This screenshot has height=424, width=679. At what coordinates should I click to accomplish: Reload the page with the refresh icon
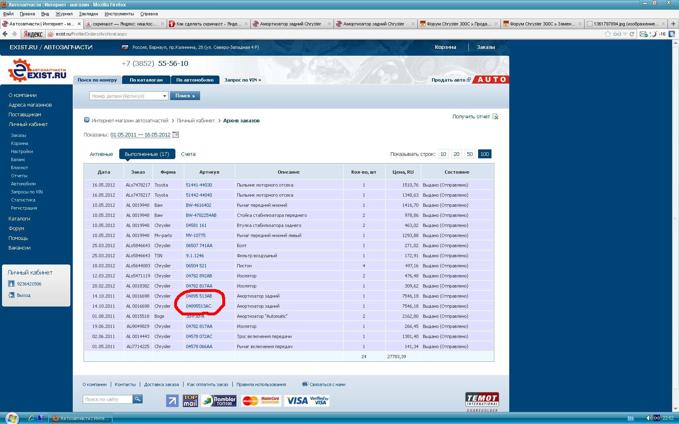click(633, 34)
